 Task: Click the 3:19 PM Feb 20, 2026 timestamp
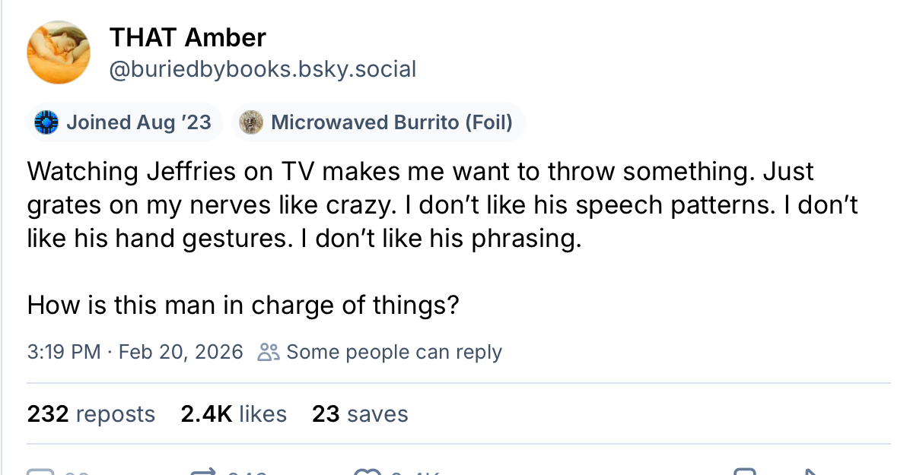click(x=135, y=352)
